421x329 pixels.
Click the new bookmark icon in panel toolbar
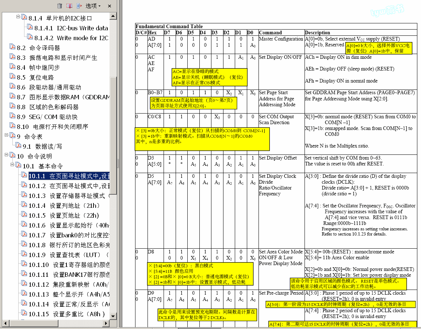[x=69, y=5]
